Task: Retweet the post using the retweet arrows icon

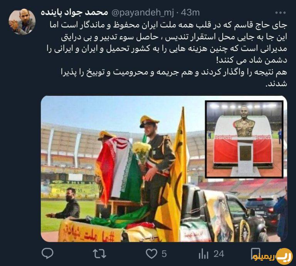Action: coord(99,254)
